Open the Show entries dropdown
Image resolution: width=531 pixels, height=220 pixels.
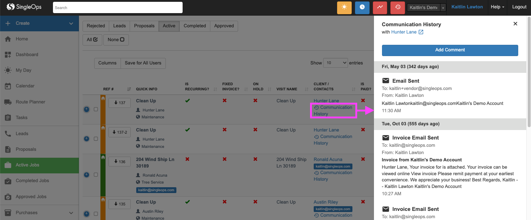pos(335,63)
